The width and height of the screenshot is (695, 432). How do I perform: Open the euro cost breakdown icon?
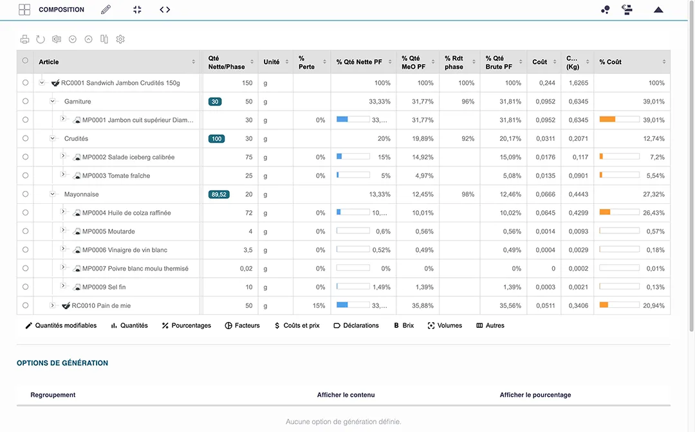click(x=627, y=10)
